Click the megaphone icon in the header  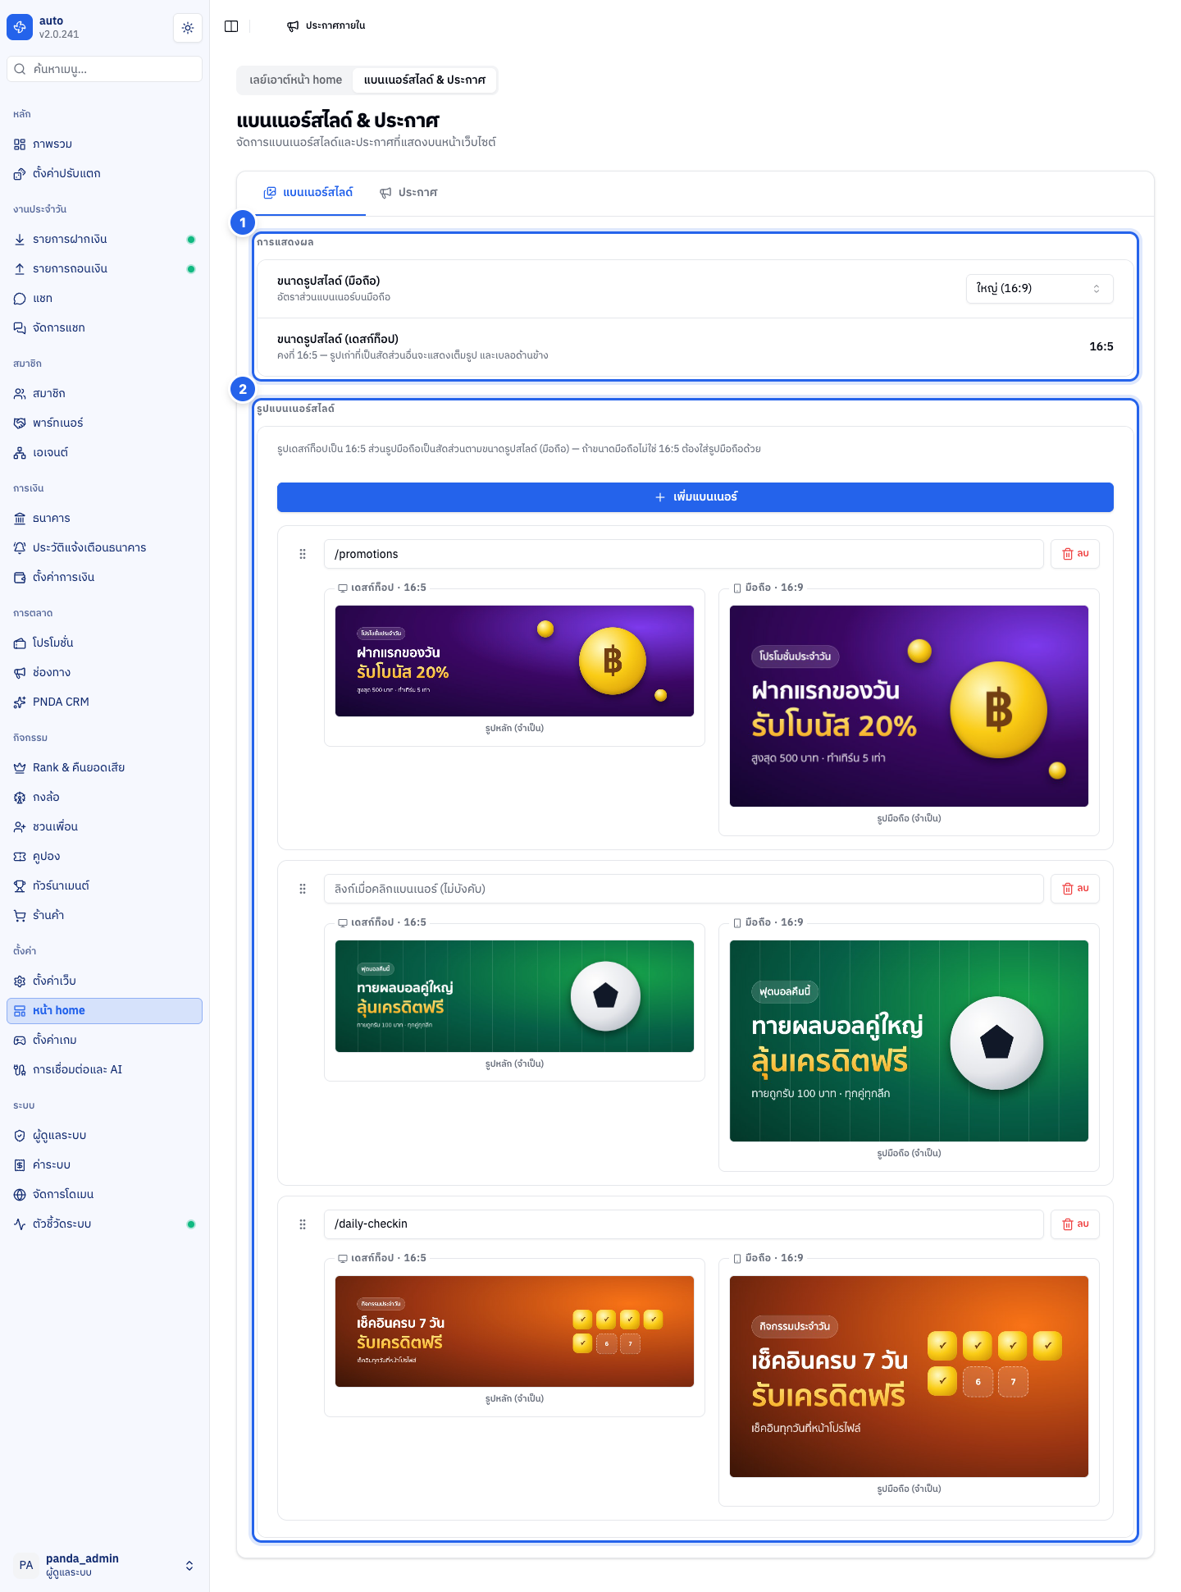293,26
